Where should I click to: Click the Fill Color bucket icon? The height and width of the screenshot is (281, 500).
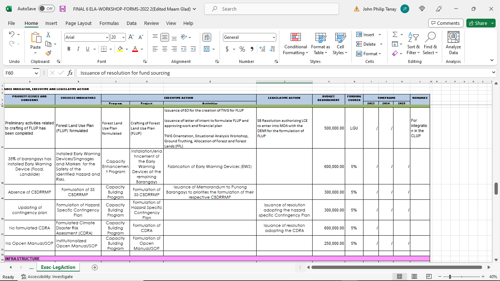[120, 49]
